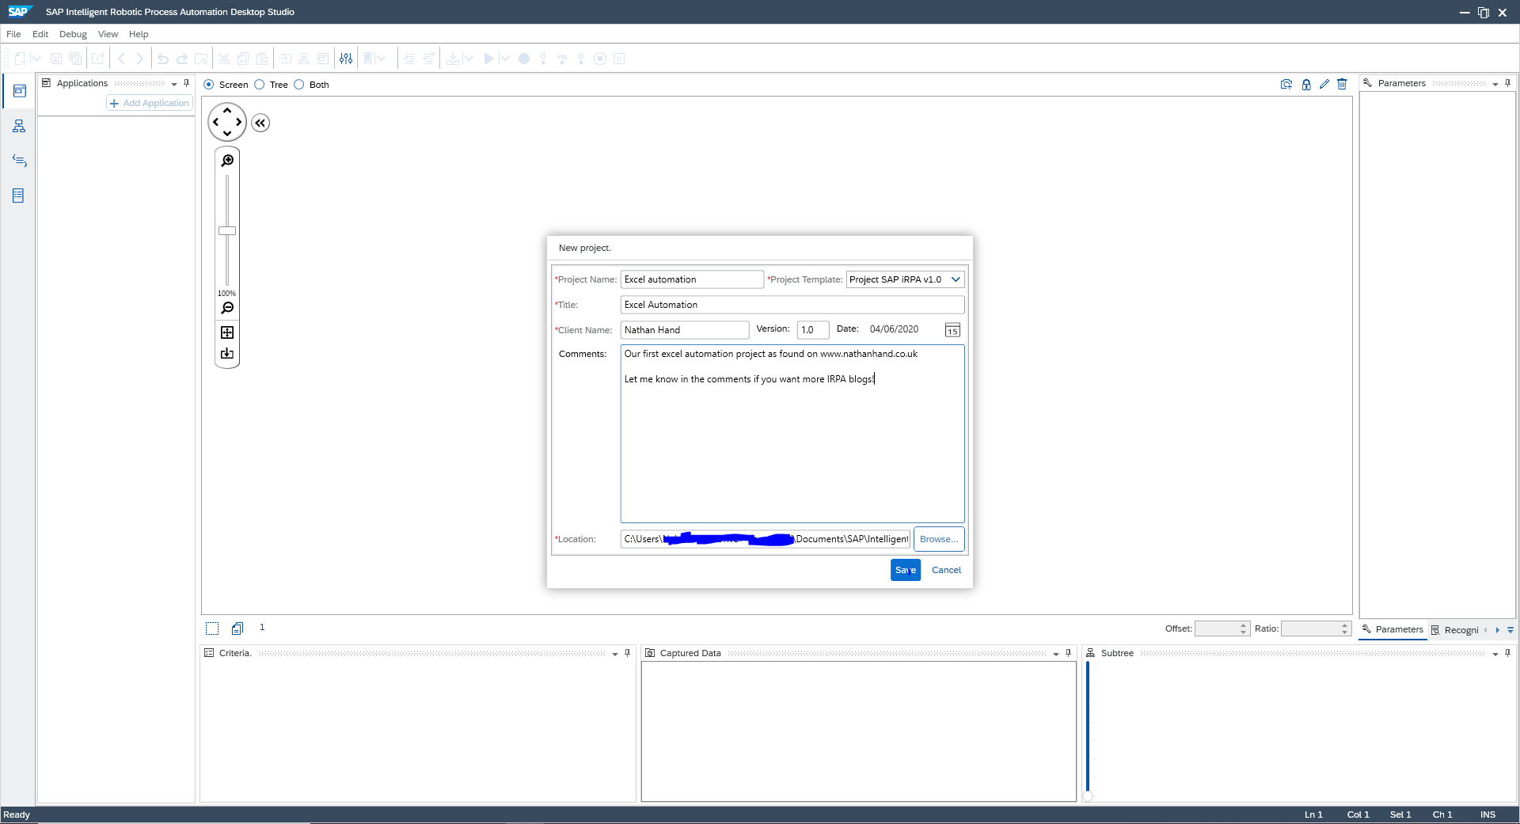Open the Subtree panel dropdown arrow

point(1495,654)
